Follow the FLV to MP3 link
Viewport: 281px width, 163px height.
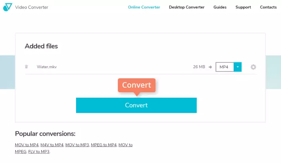(x=39, y=152)
